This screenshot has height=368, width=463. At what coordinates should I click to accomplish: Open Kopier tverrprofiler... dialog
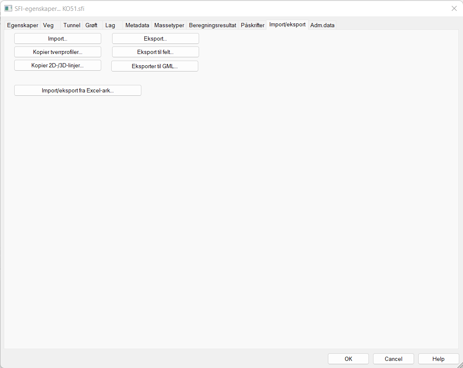(58, 52)
